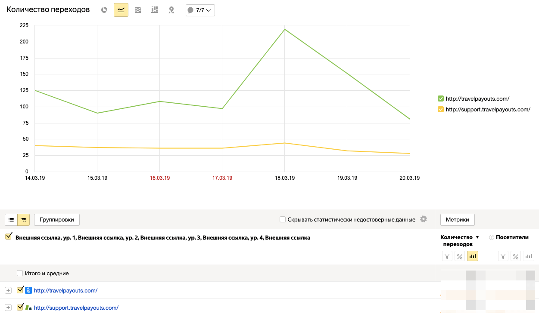Toggle percent display for Посетители column
Screen dimensions: 539x320
[x=515, y=256]
